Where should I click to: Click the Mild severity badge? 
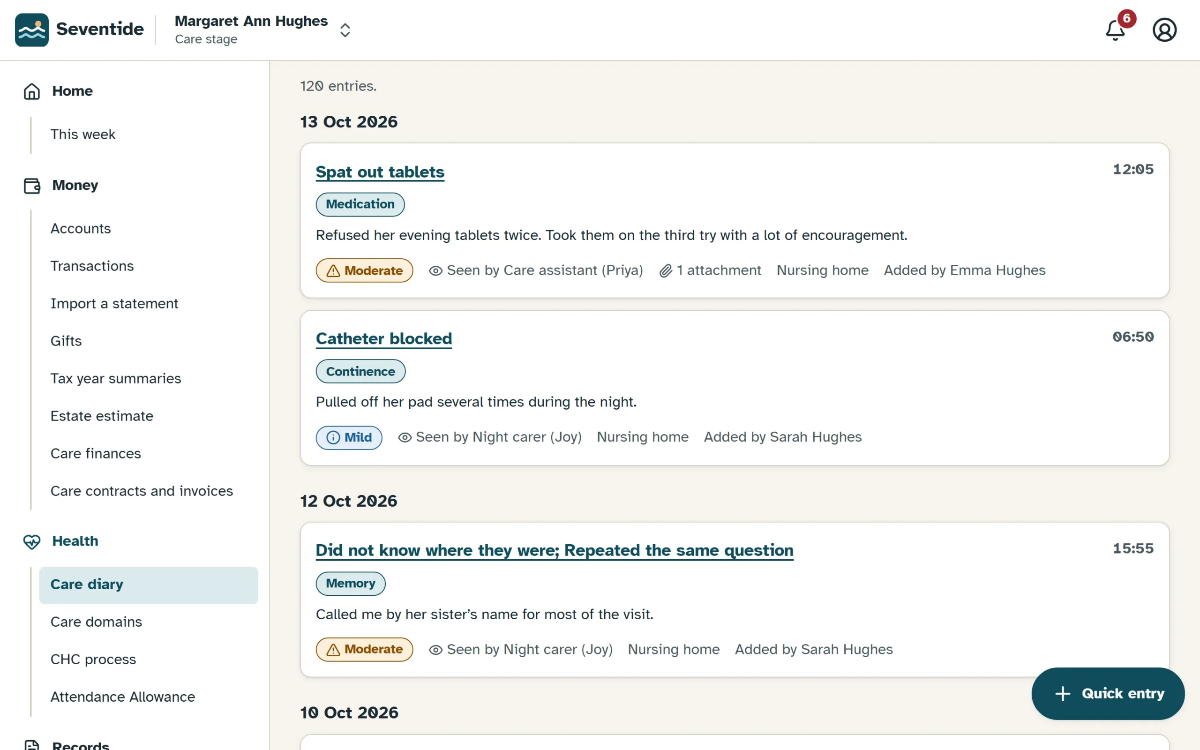(349, 437)
